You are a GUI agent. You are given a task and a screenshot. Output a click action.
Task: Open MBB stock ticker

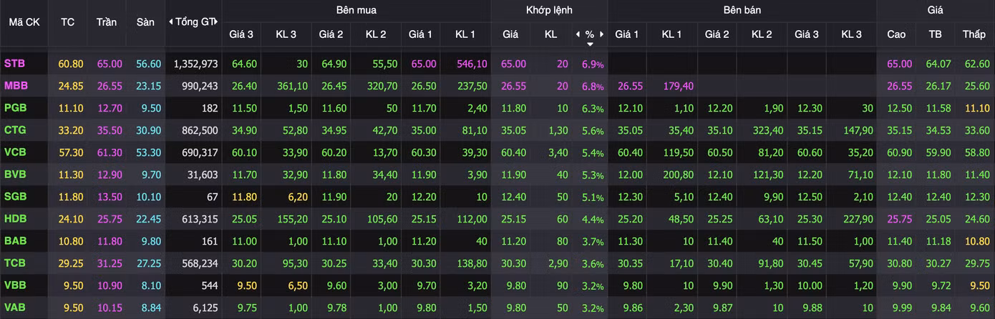pyautogui.click(x=16, y=86)
